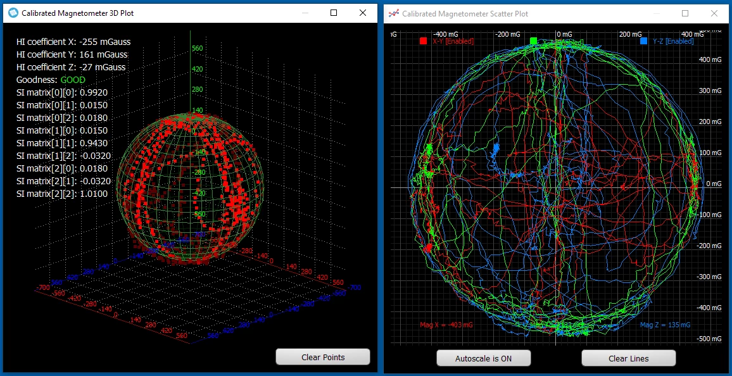Click the 'SI matrix[2][1]: -0.0320' line
The image size is (732, 376).
pyautogui.click(x=63, y=180)
